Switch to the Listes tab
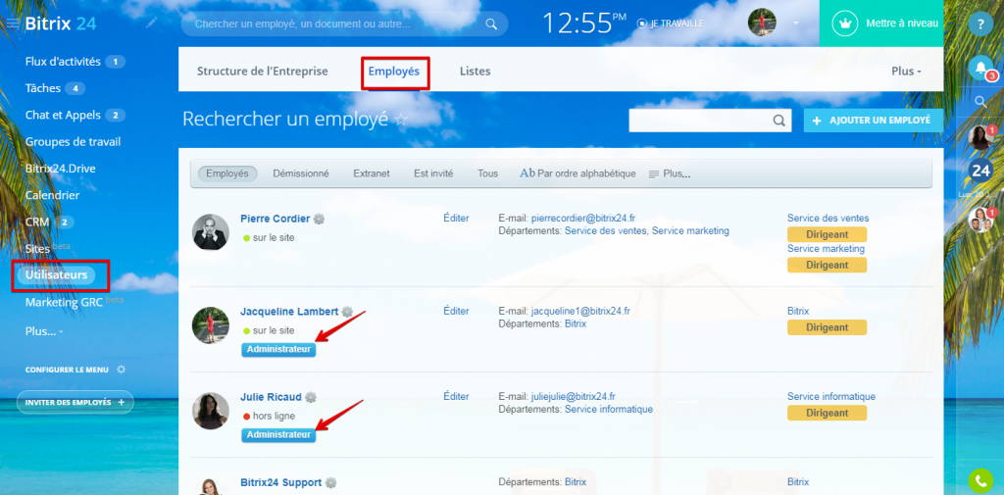This screenshot has height=495, width=1004. pos(476,72)
